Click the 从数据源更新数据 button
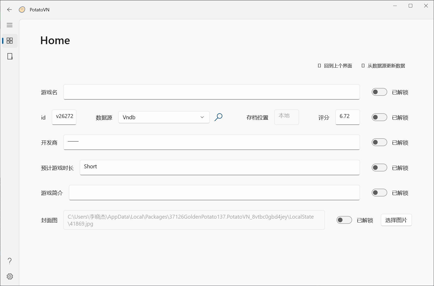 pos(383,66)
